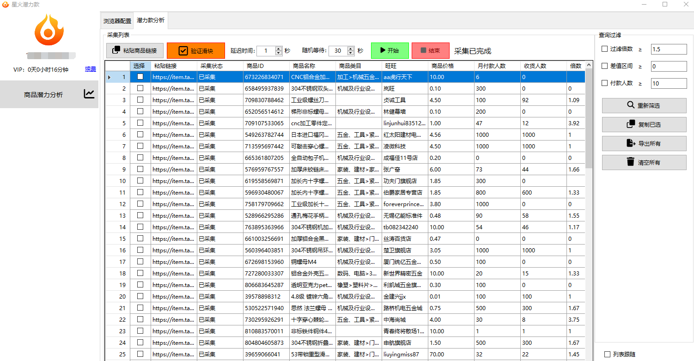This screenshot has width=694, height=361.
Task: Switch to the 潜力款分析 tab
Action: (x=150, y=20)
